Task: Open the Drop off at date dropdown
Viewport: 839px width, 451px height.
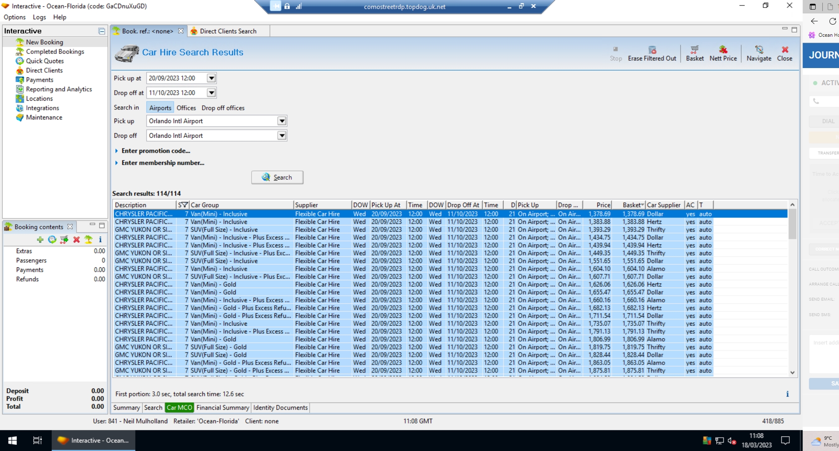Action: (212, 93)
